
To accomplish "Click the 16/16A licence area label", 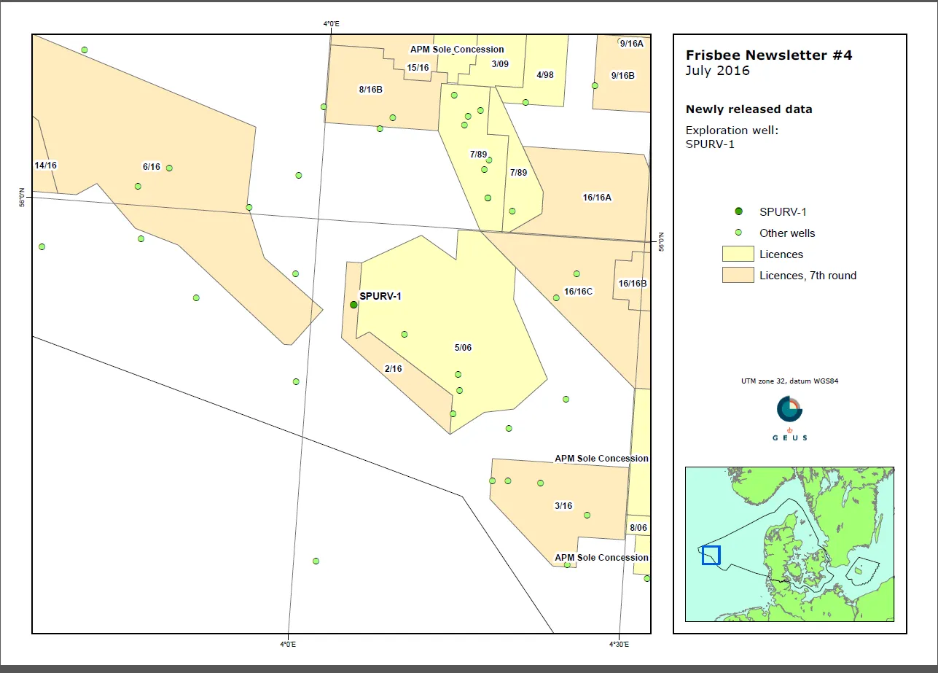I will pyautogui.click(x=597, y=197).
